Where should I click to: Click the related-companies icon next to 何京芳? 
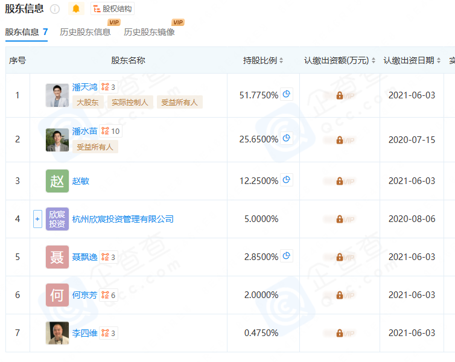tap(109, 295)
